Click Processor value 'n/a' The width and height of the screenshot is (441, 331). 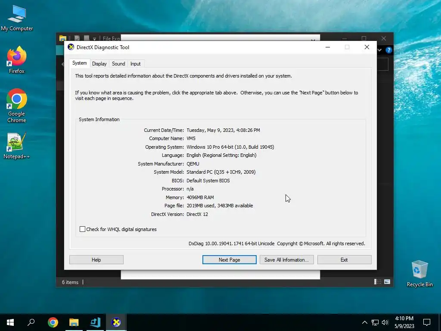pos(190,189)
